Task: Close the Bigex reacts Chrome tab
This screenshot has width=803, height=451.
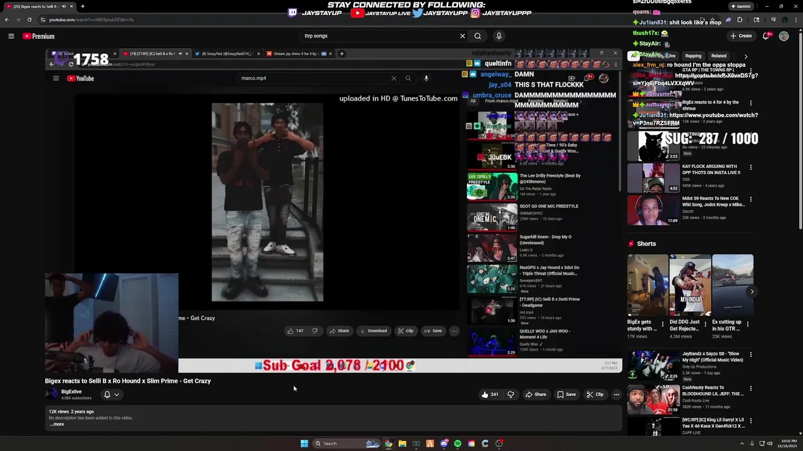Action: pos(72,6)
